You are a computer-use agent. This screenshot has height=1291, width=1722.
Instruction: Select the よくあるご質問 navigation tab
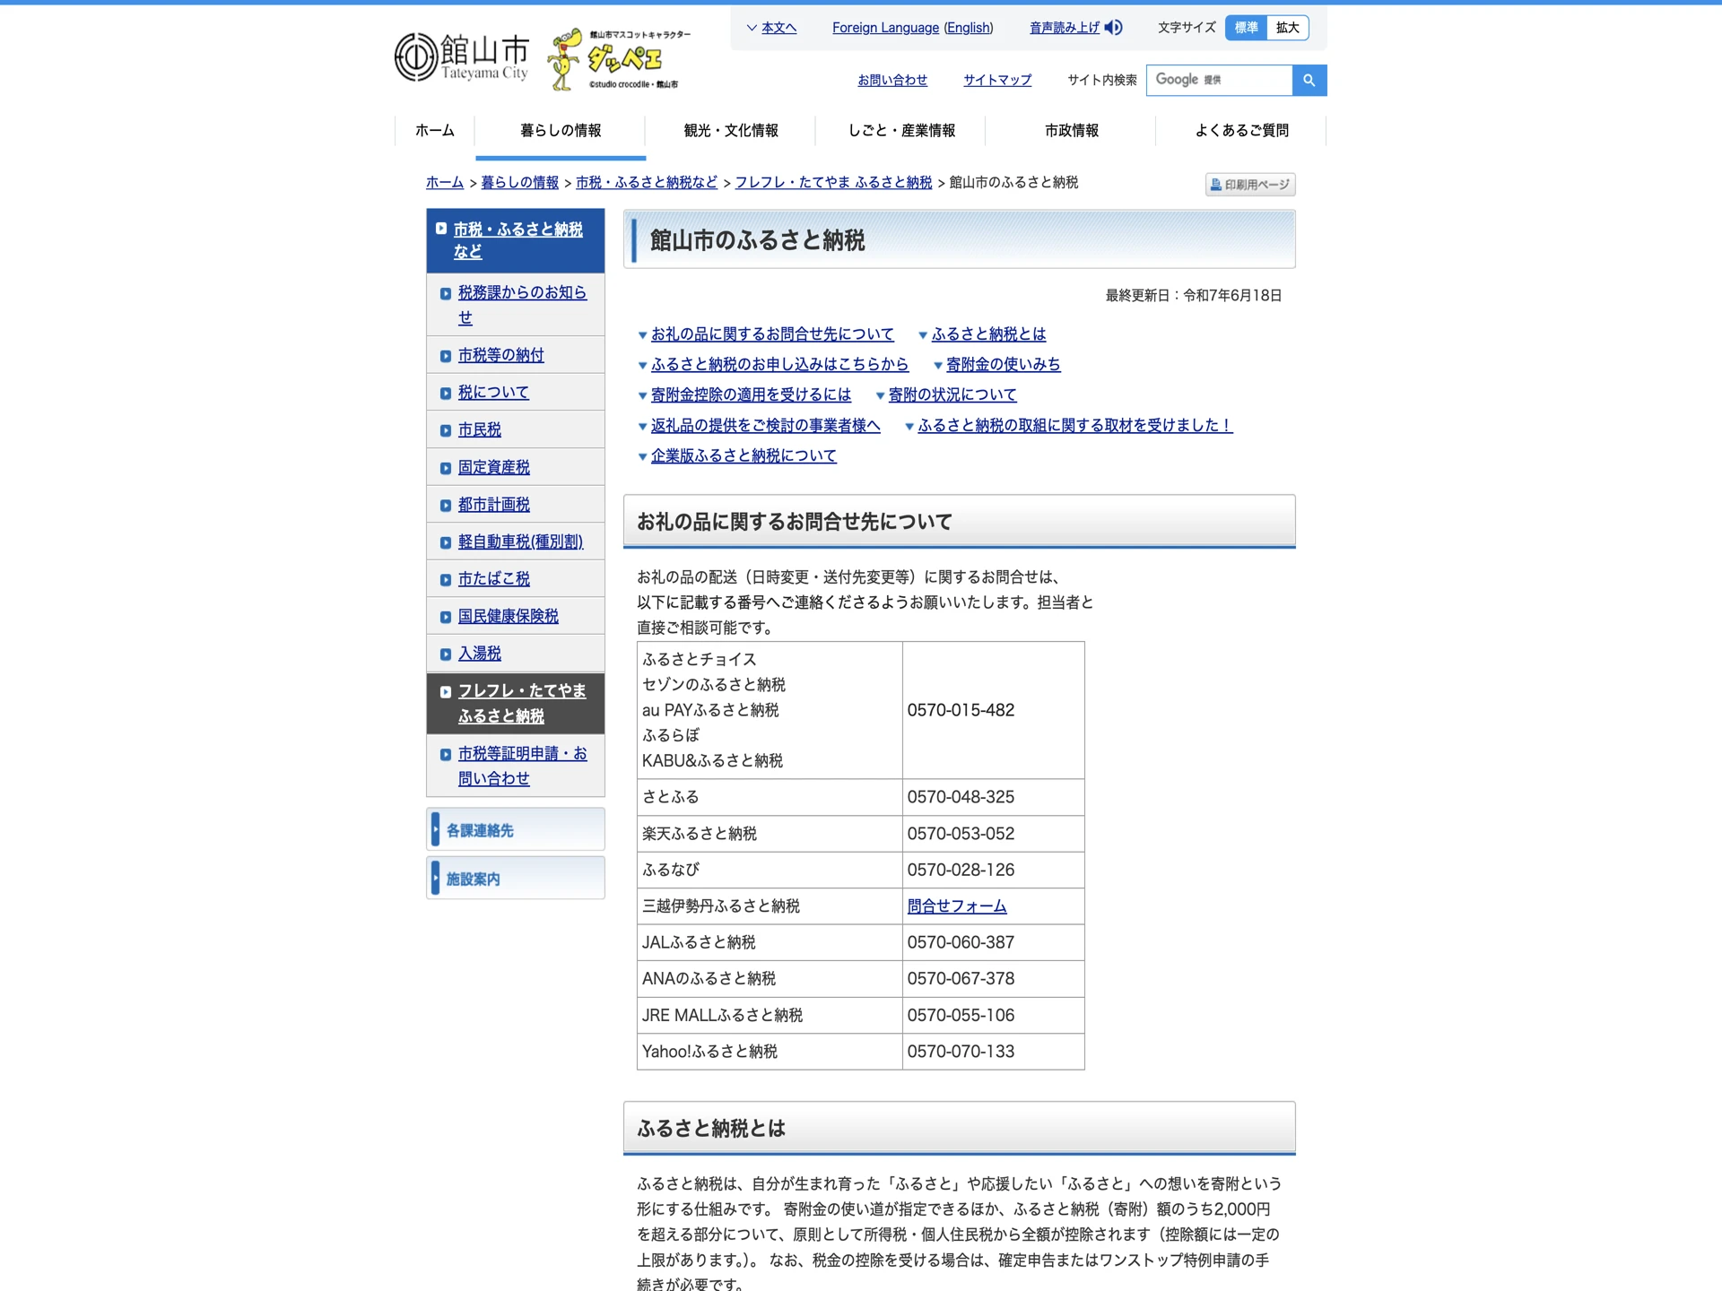(x=1241, y=131)
